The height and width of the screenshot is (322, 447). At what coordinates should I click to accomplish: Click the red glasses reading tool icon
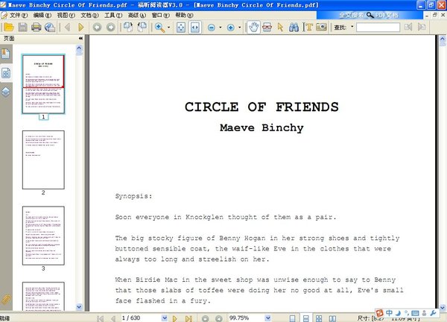267,28
